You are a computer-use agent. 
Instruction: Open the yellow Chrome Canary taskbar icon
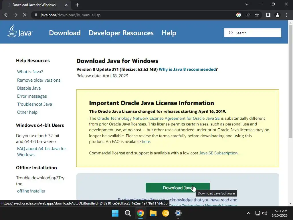point(166,213)
